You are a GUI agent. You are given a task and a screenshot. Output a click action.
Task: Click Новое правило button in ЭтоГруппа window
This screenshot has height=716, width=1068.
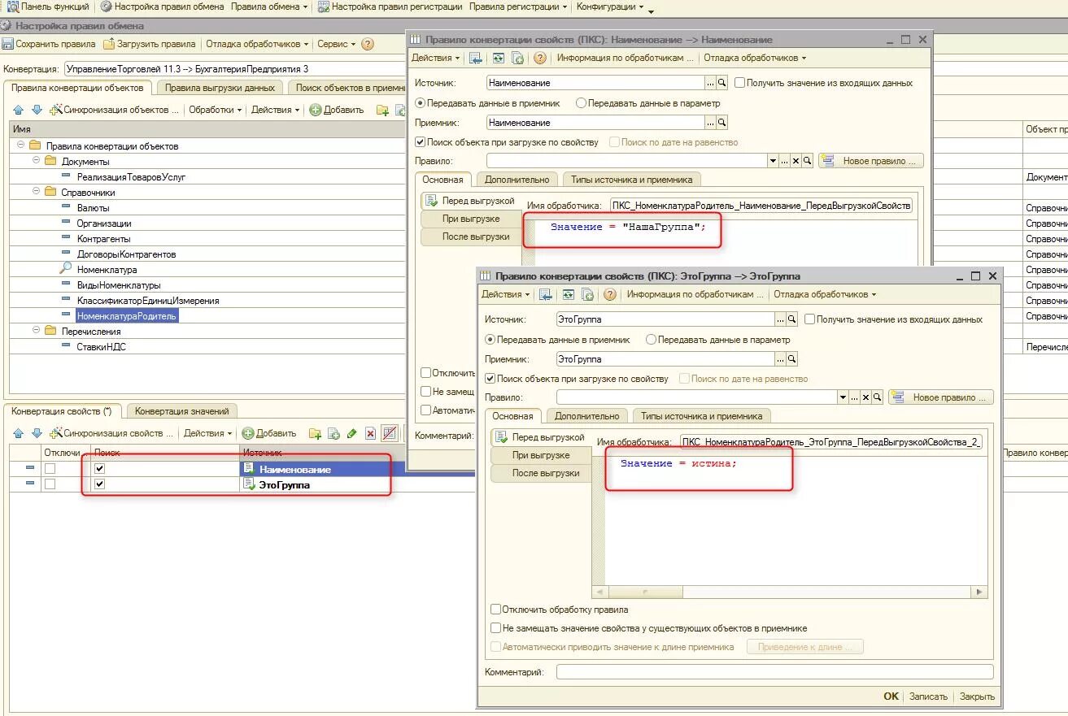pyautogui.click(x=941, y=397)
